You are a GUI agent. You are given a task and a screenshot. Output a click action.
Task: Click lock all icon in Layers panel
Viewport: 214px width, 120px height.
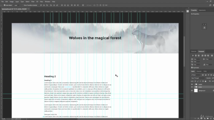[x=205, y=81]
